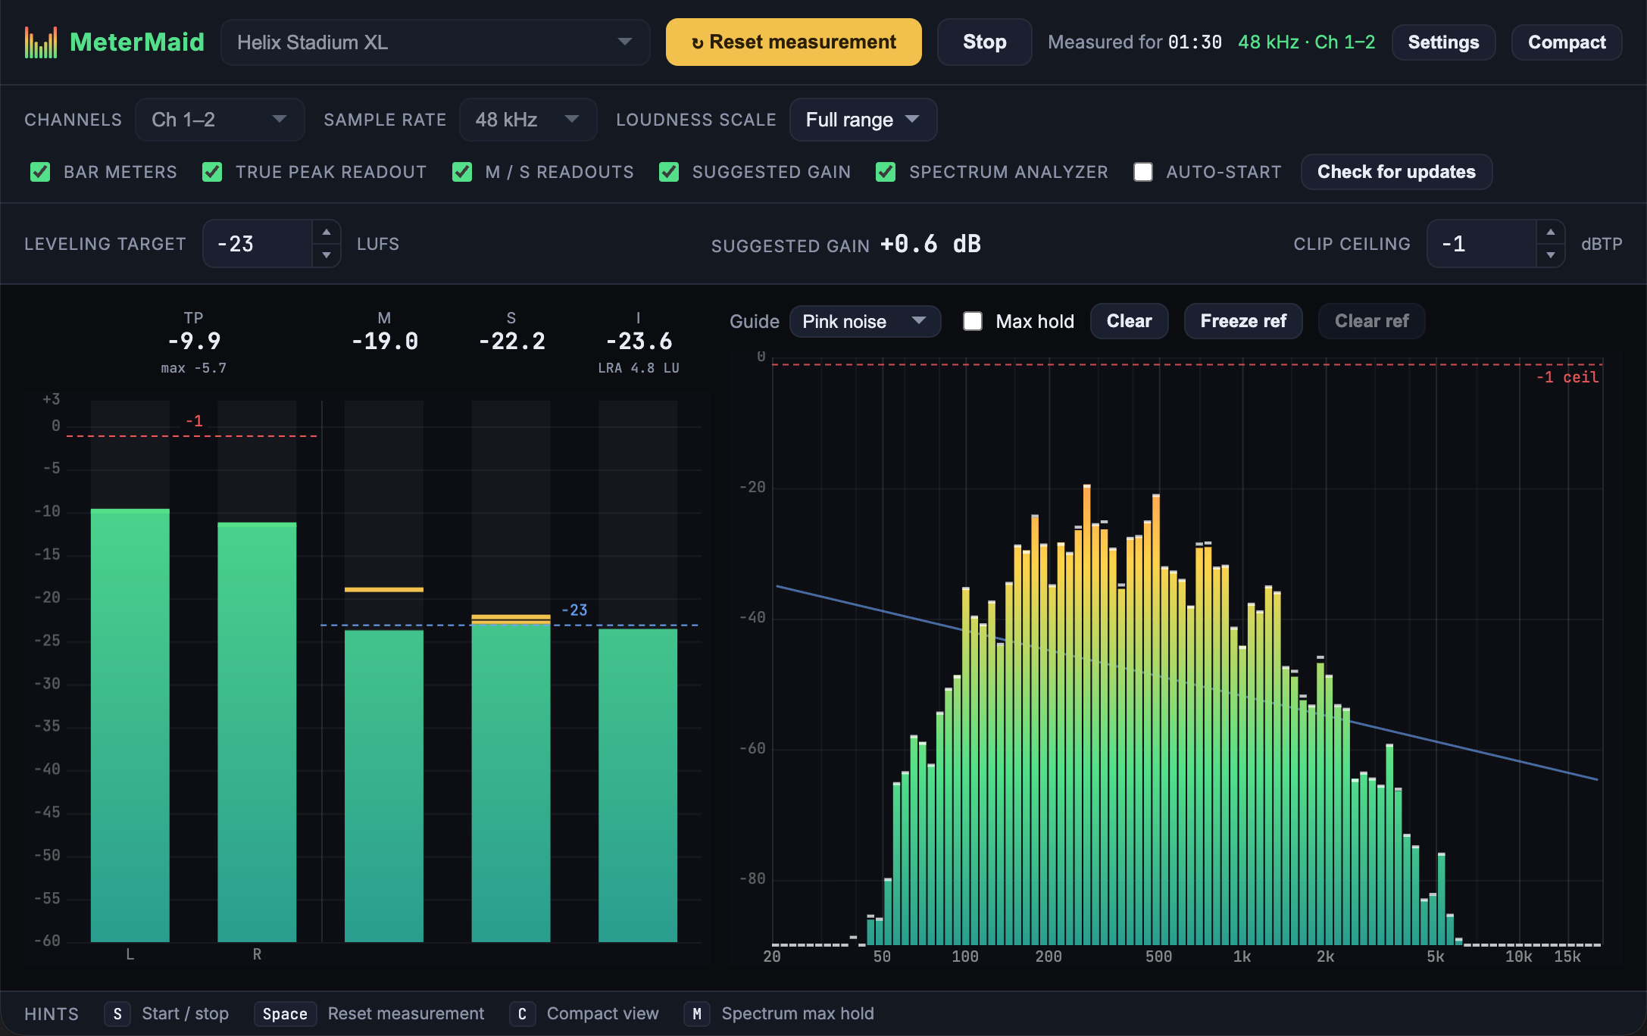1647x1036 pixels.
Task: Click the MeterMaid logo icon
Action: (x=41, y=42)
